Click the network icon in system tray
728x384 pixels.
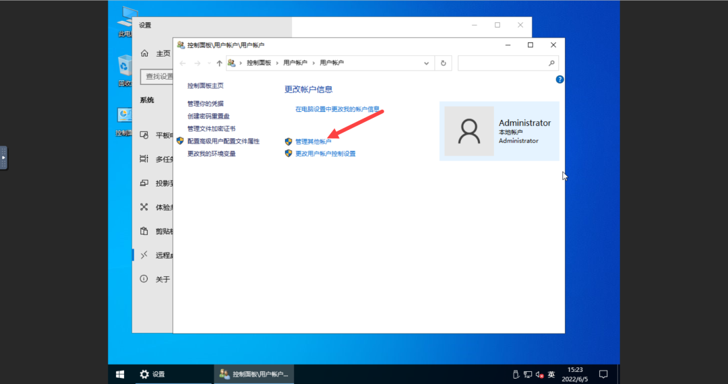(x=528, y=375)
